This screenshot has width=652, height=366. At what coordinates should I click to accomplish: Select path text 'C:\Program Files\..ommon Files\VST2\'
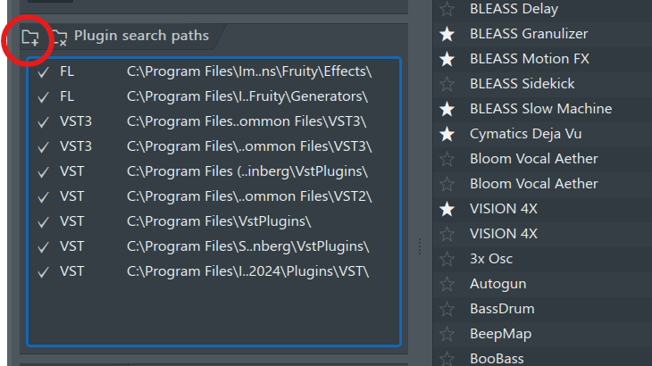249,196
